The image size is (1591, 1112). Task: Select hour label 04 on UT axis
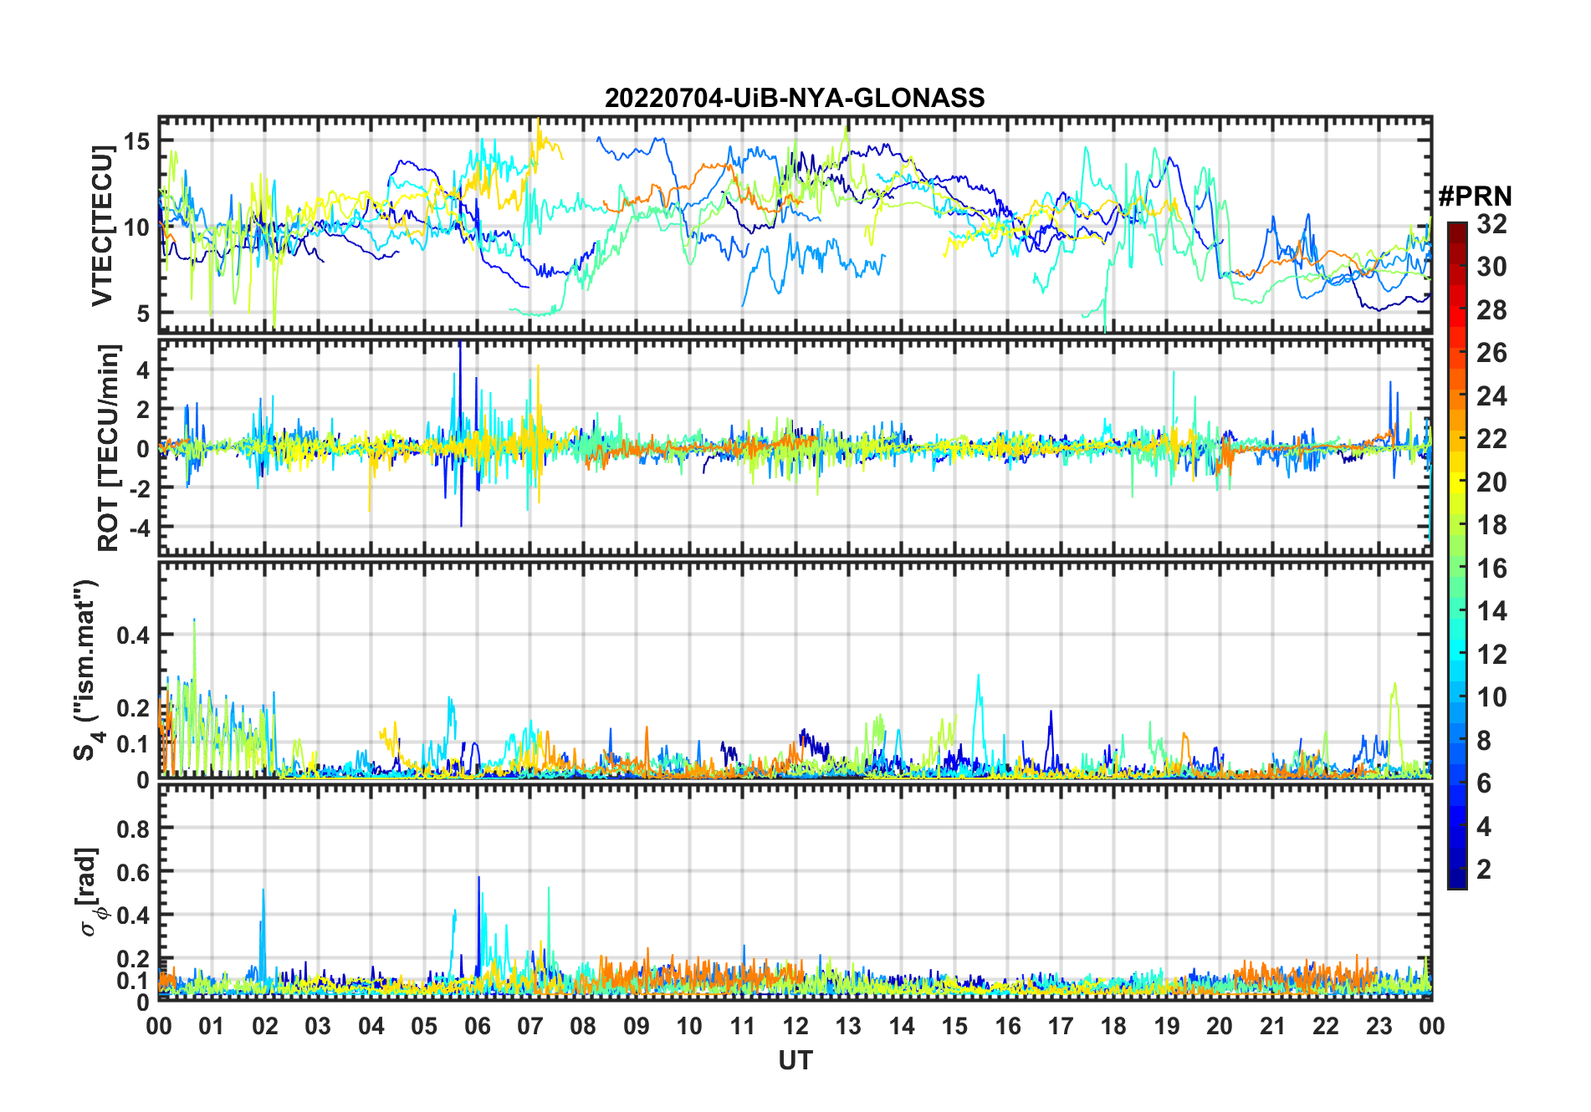click(371, 1027)
